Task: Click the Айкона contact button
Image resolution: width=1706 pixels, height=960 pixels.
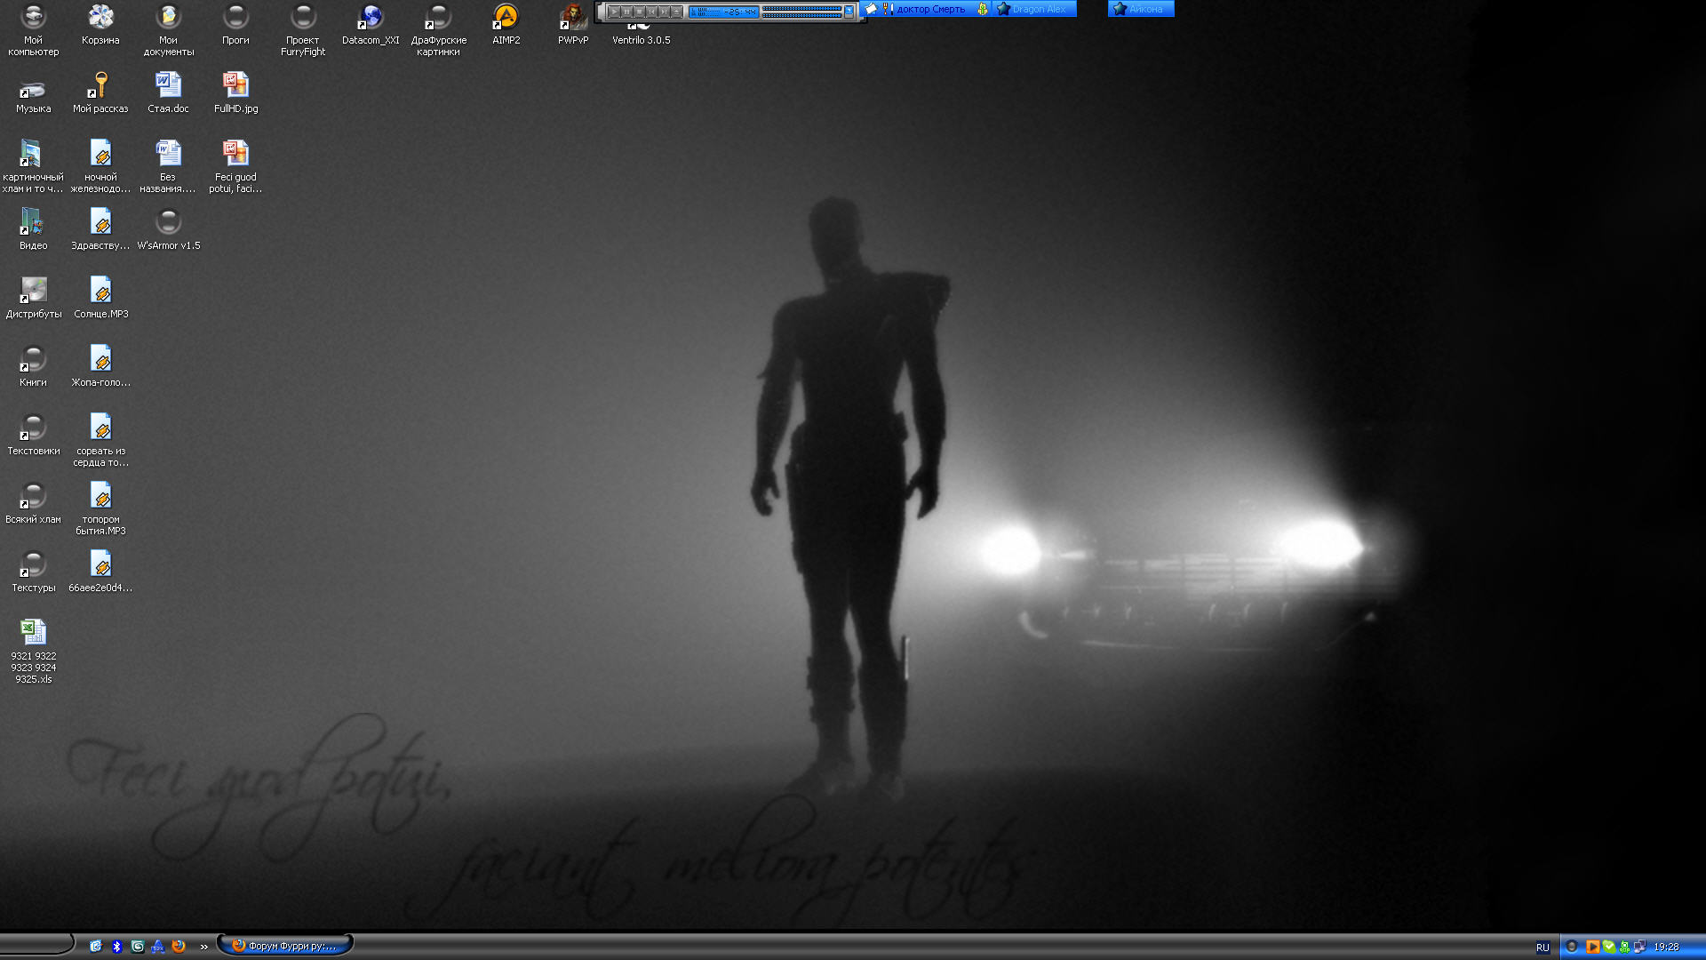Action: click(x=1141, y=9)
